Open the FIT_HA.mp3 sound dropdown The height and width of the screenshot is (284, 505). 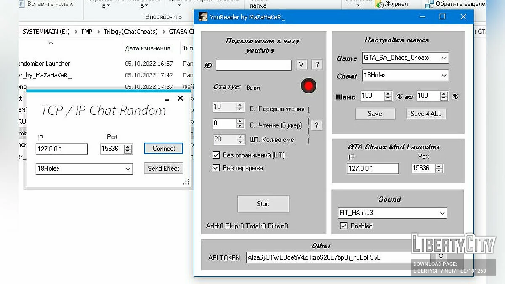coord(392,213)
